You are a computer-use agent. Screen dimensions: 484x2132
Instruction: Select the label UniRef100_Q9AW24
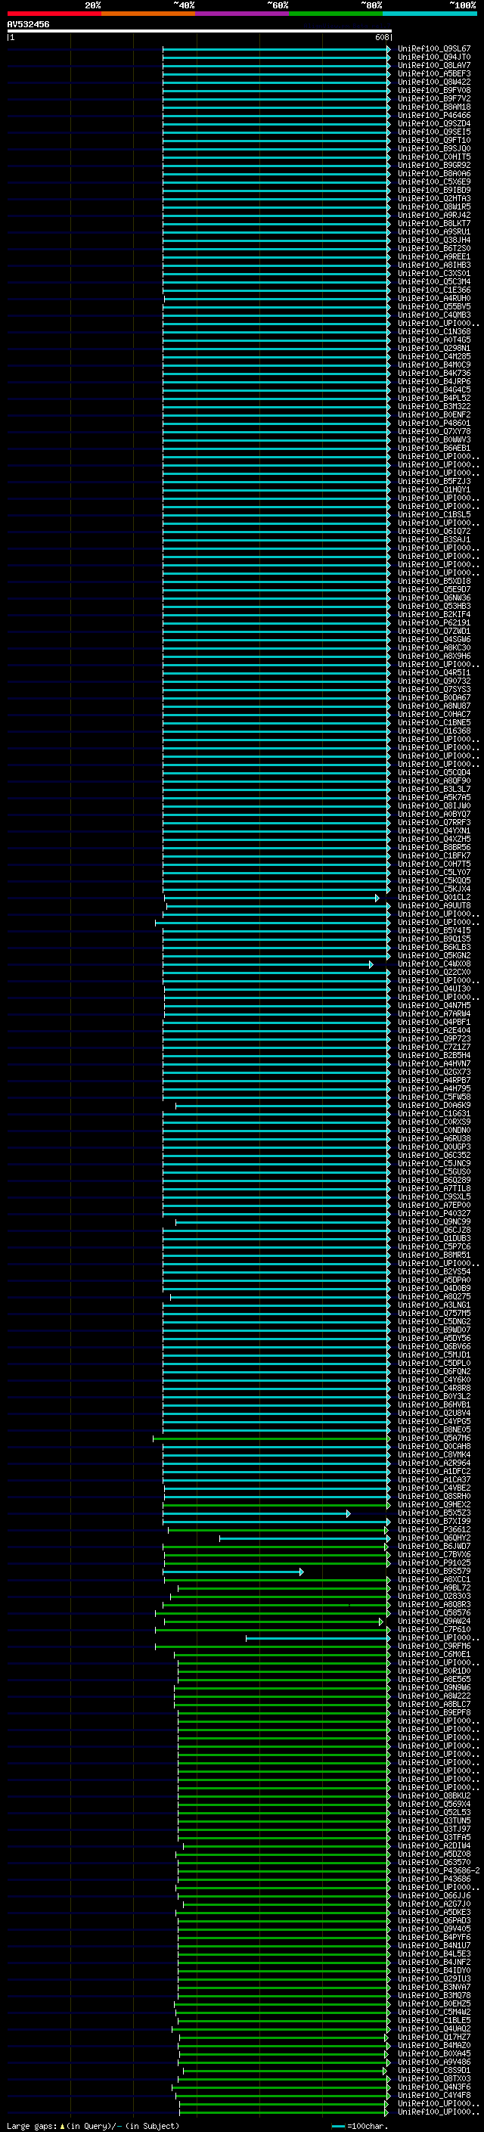[x=434, y=1621]
